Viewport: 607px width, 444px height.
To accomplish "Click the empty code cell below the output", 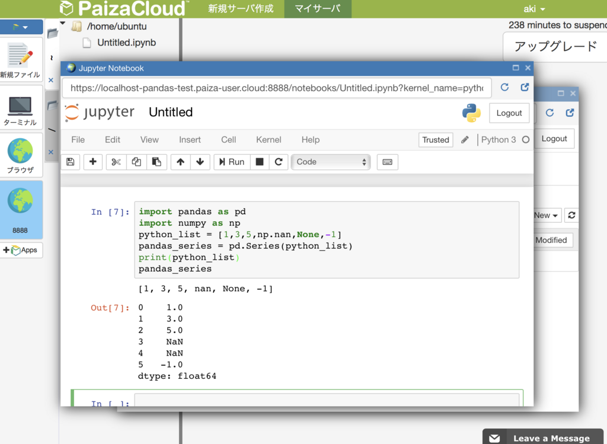I will 327,400.
